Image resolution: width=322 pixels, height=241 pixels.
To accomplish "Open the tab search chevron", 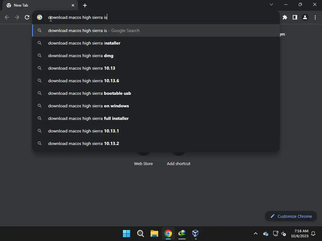I will click(271, 4).
